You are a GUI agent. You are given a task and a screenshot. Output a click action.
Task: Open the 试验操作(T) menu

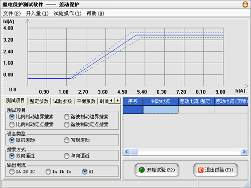coord(67,14)
